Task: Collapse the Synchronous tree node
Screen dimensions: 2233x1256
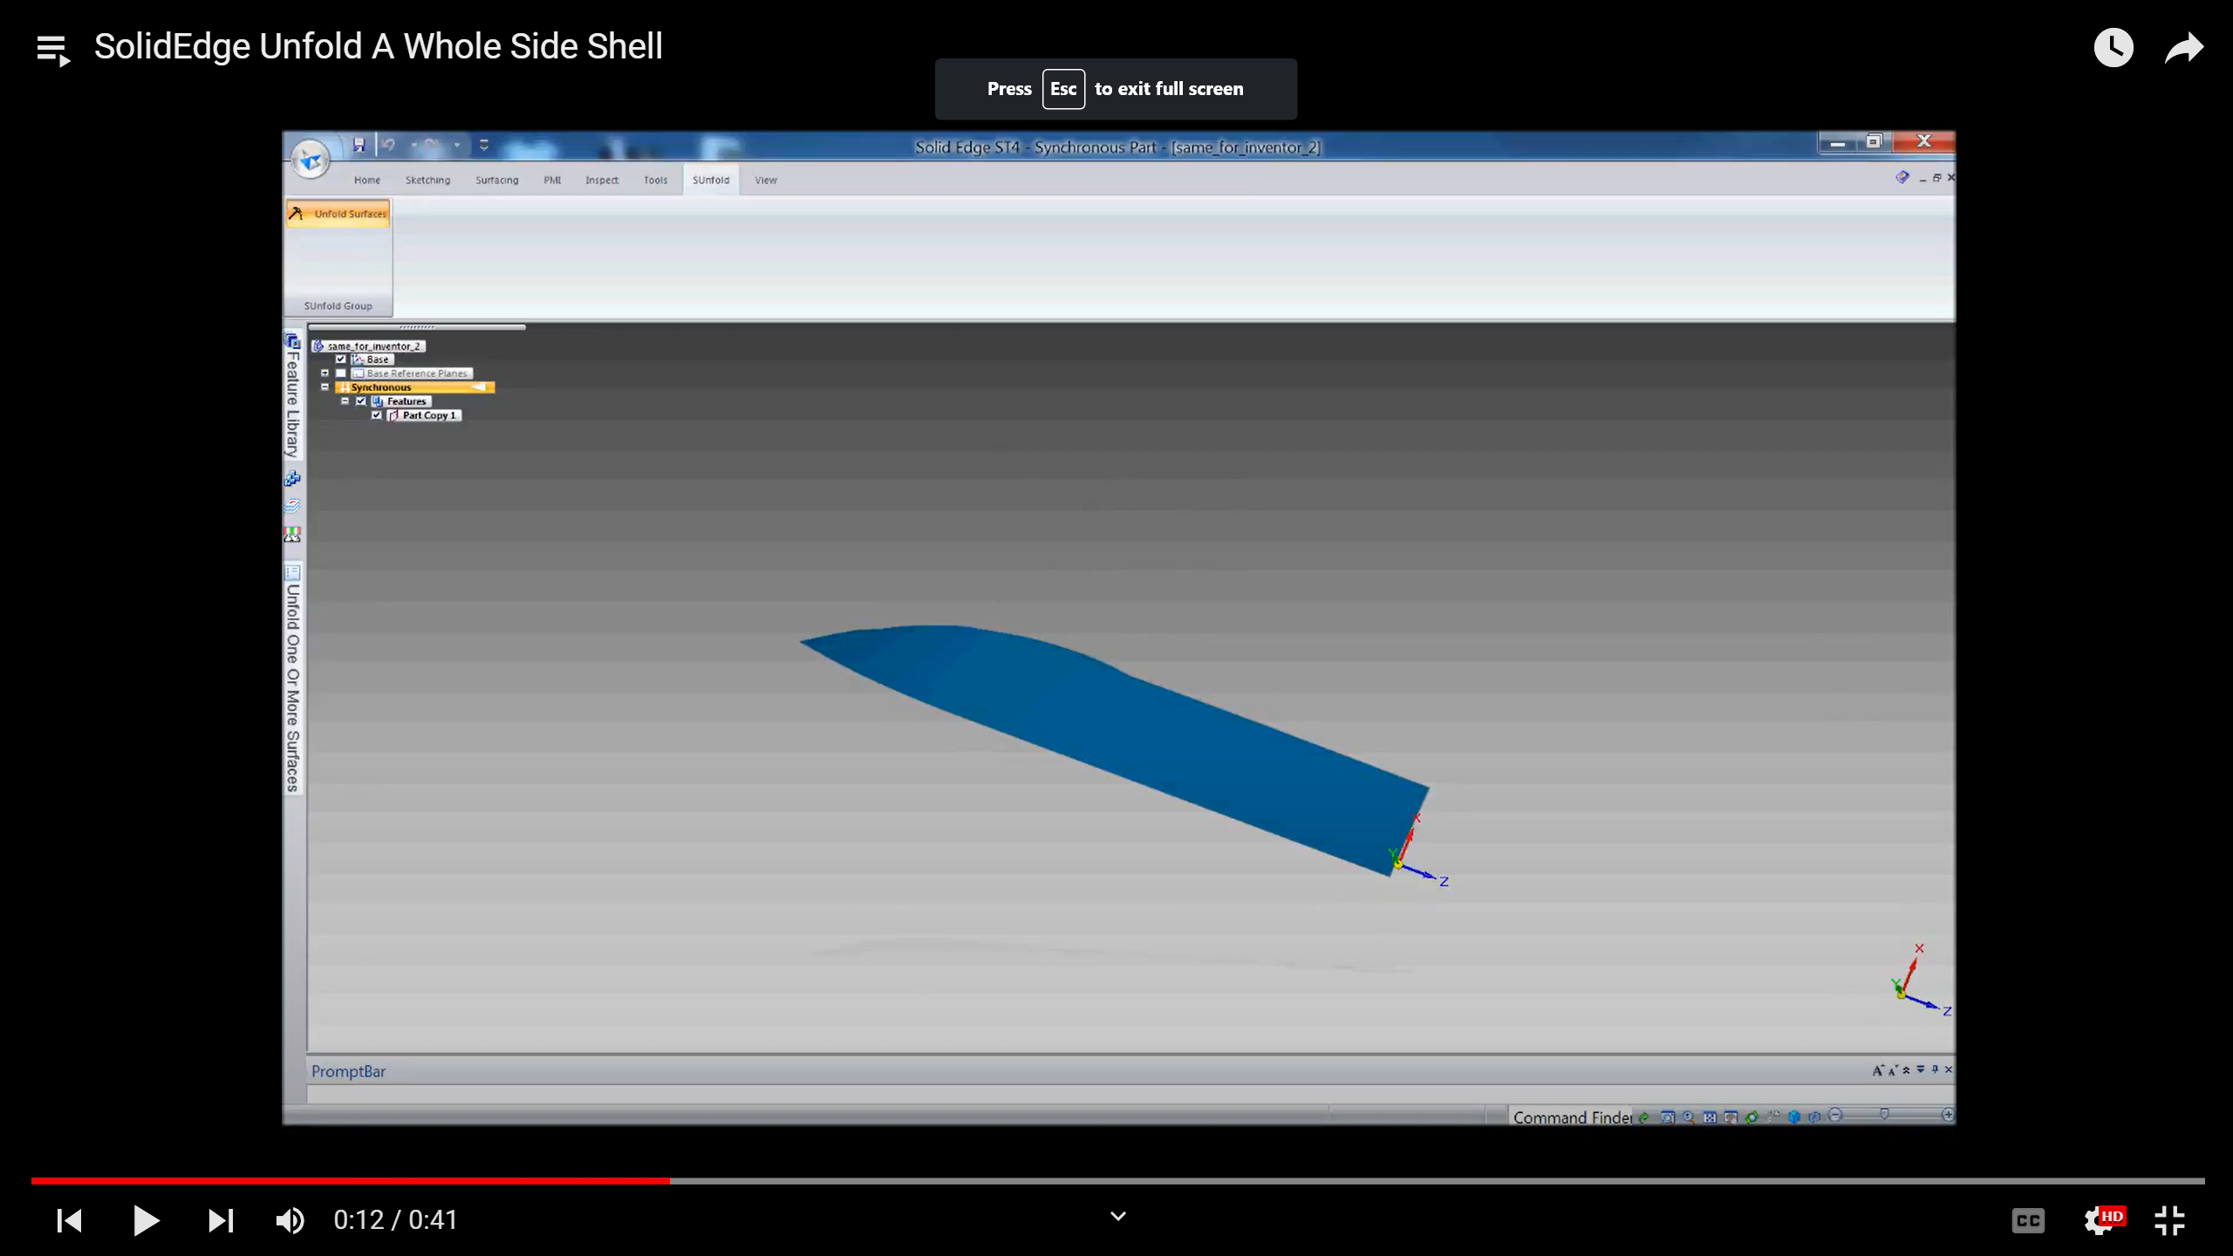Action: [x=324, y=386]
